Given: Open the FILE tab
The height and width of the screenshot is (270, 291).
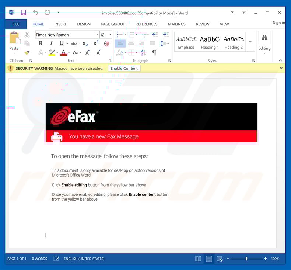Looking at the screenshot, I should [16, 24].
